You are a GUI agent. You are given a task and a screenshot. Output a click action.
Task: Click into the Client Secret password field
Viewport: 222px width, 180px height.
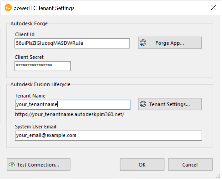(x=42, y=66)
